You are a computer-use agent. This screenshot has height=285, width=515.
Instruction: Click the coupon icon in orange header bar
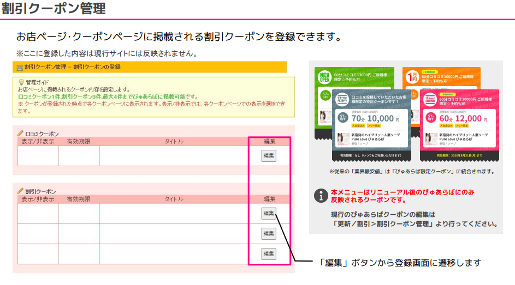pos(20,67)
